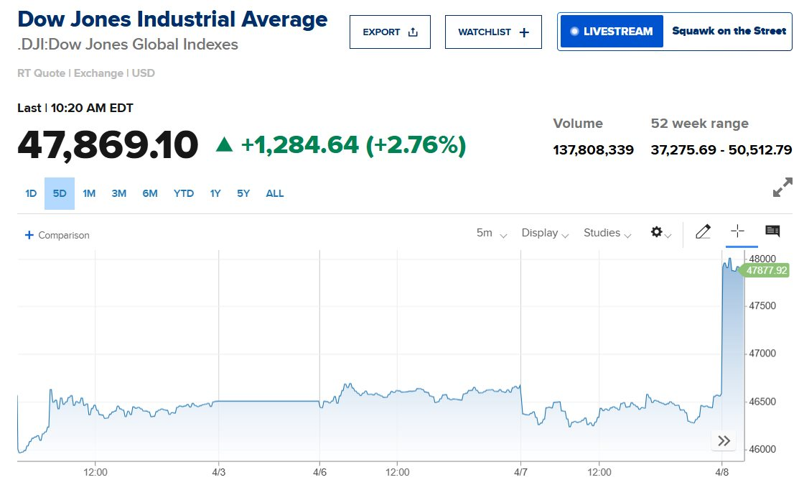Viewport: 799px width, 485px height.
Task: Show the 5Y chart range
Action: 244,193
